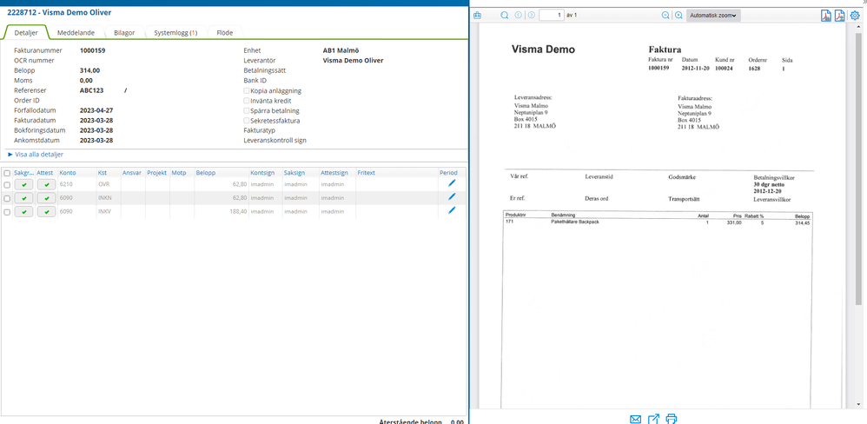The height and width of the screenshot is (424, 867).
Task: Switch to the Meddelande tab
Action: 76,33
